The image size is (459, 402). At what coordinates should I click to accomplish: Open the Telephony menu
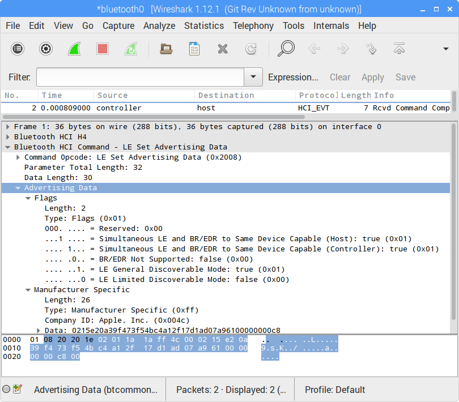253,25
